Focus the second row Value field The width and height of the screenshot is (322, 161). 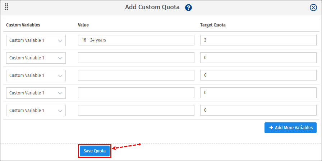(x=136, y=58)
